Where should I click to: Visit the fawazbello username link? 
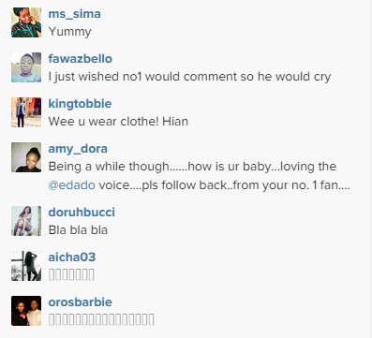tap(80, 59)
